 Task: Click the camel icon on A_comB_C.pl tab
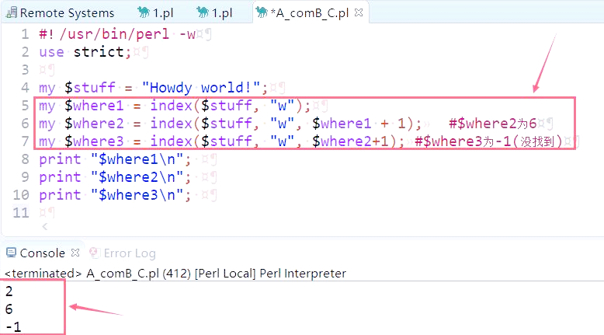pos(262,12)
